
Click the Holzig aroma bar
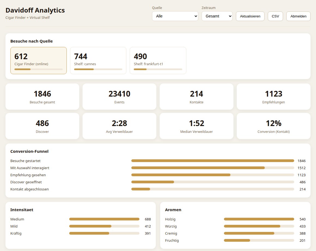(x=259, y=219)
